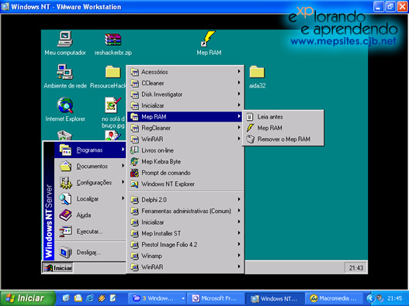The height and width of the screenshot is (306, 409).
Task: Expand the Configurações submenu arrow
Action: (123, 182)
